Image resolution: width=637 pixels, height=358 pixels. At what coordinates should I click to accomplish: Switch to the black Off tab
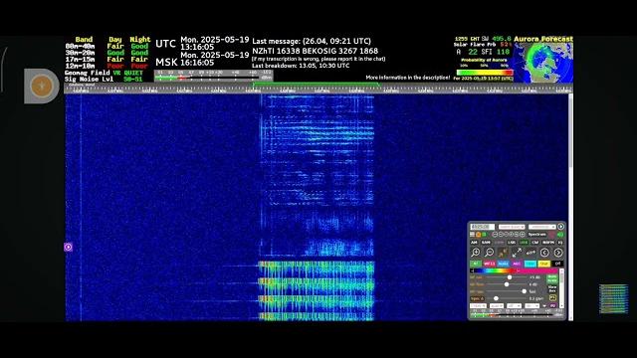[x=557, y=264]
